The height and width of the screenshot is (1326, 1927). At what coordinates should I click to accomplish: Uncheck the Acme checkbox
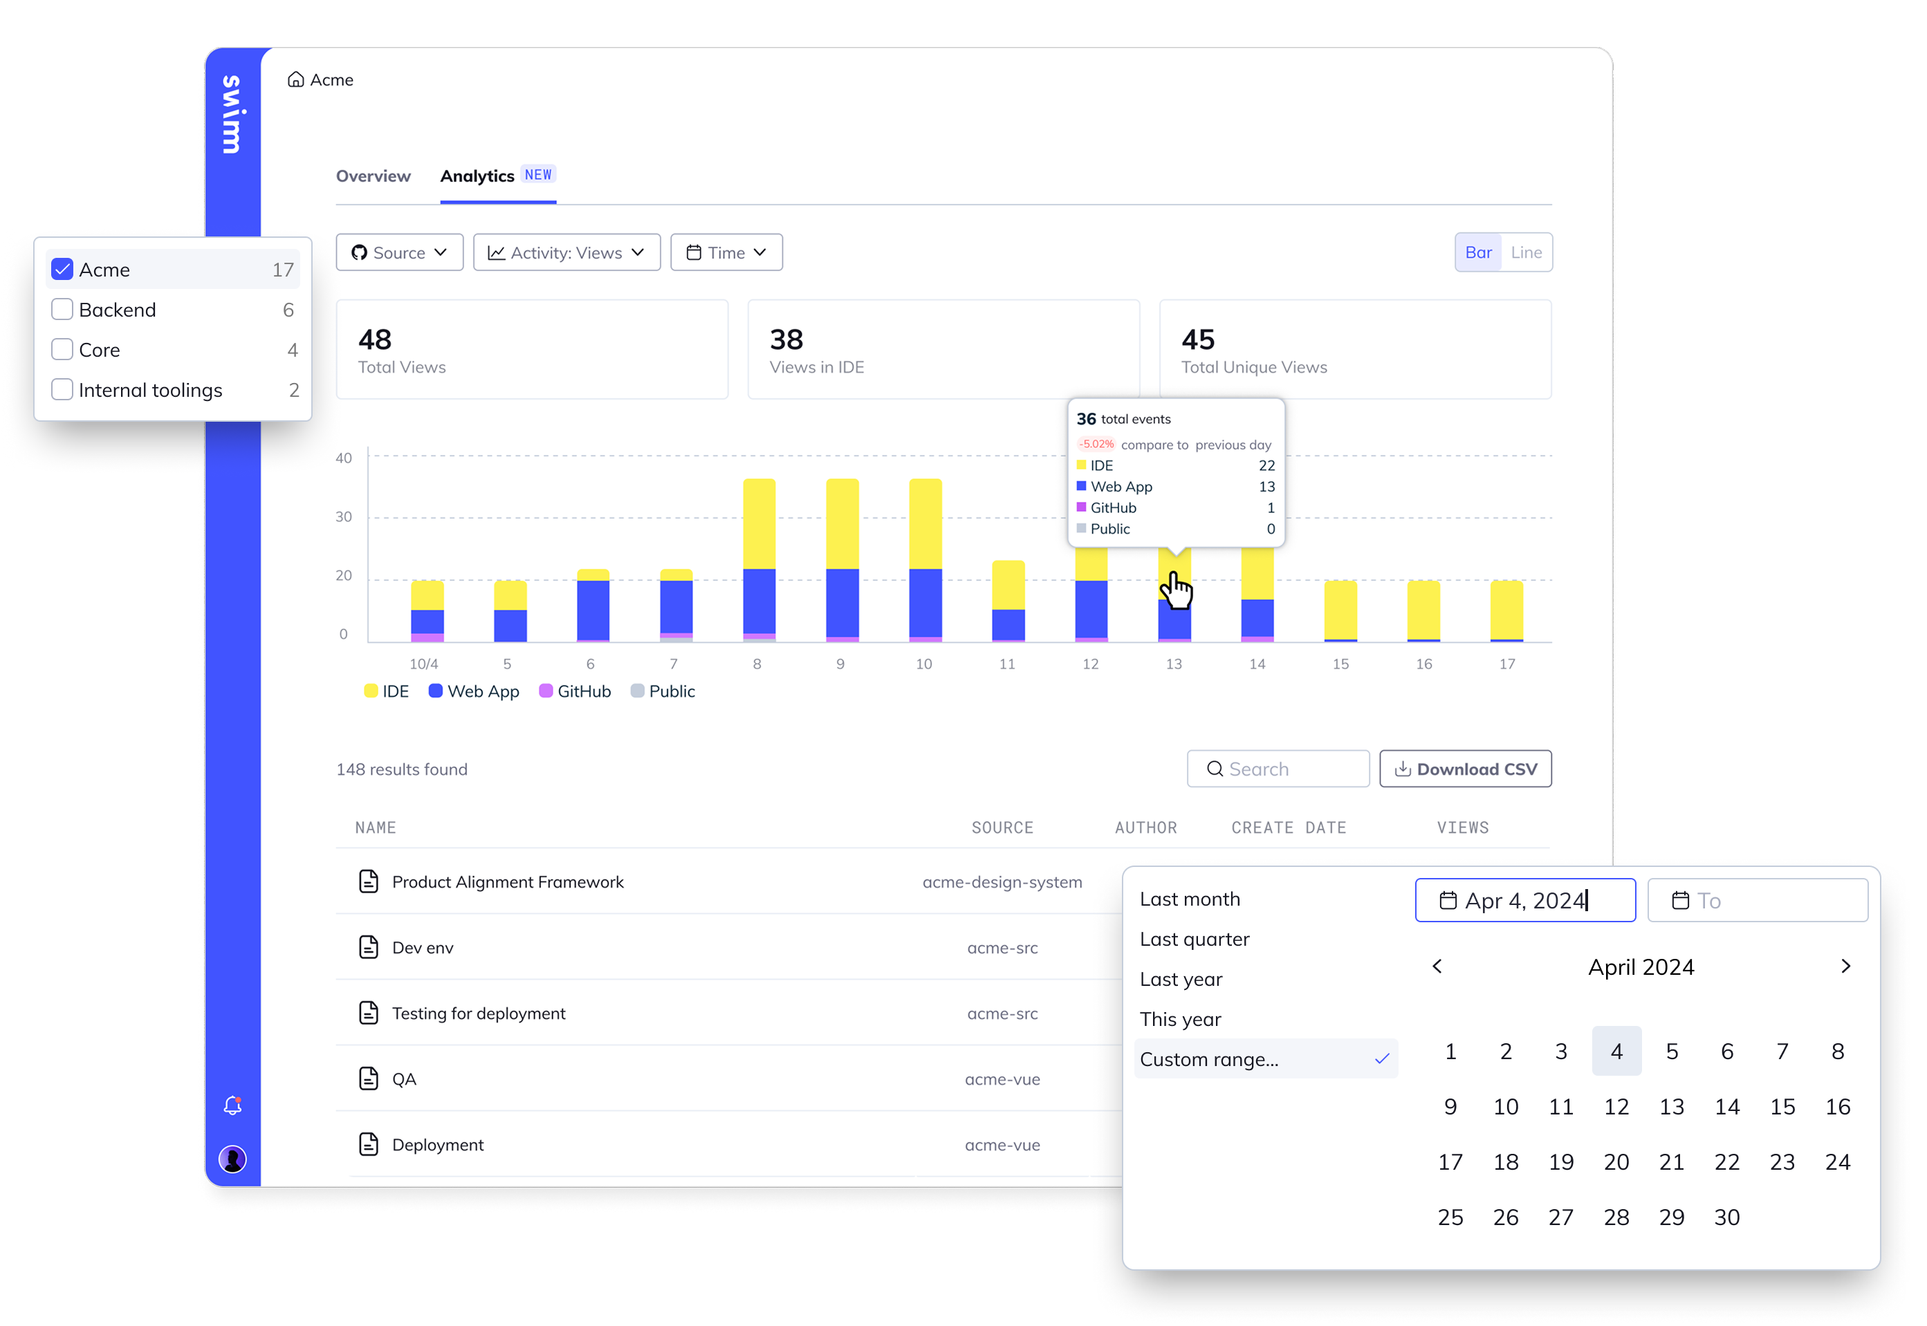click(x=62, y=269)
